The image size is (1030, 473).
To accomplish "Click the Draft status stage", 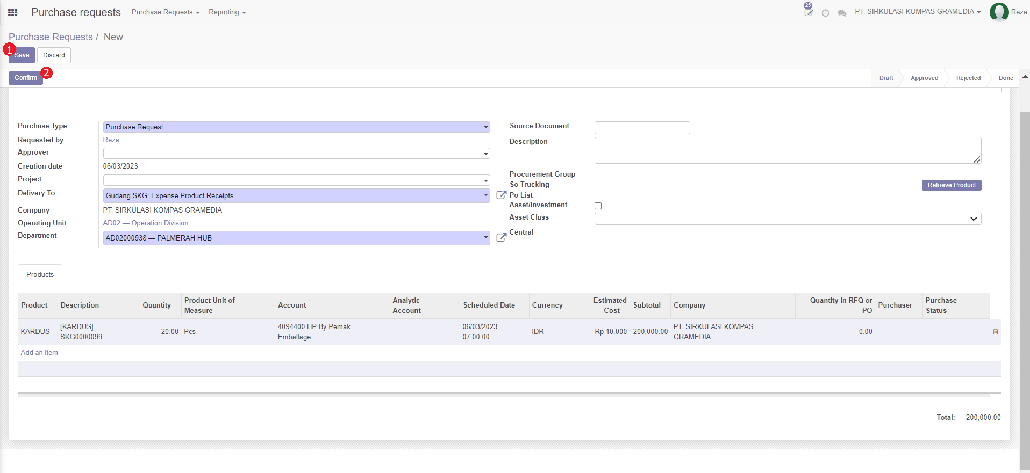I will pyautogui.click(x=886, y=78).
